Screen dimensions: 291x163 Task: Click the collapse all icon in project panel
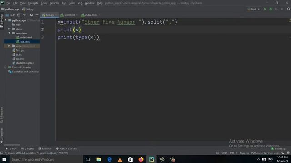coord(24,15)
